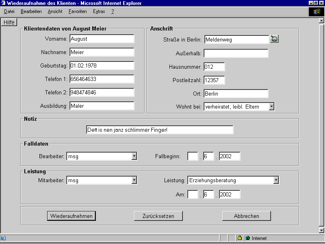Click the padlock icon in status bar

click(x=240, y=238)
